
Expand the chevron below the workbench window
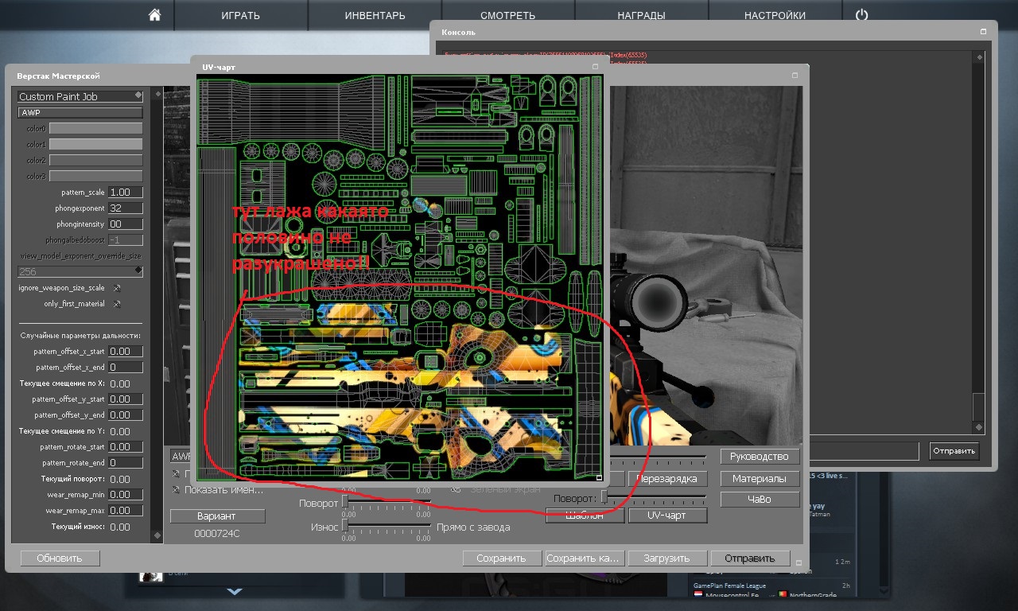click(235, 592)
